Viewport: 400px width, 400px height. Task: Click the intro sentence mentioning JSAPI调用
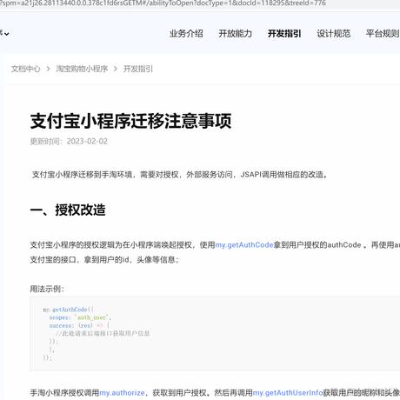[x=180, y=175]
